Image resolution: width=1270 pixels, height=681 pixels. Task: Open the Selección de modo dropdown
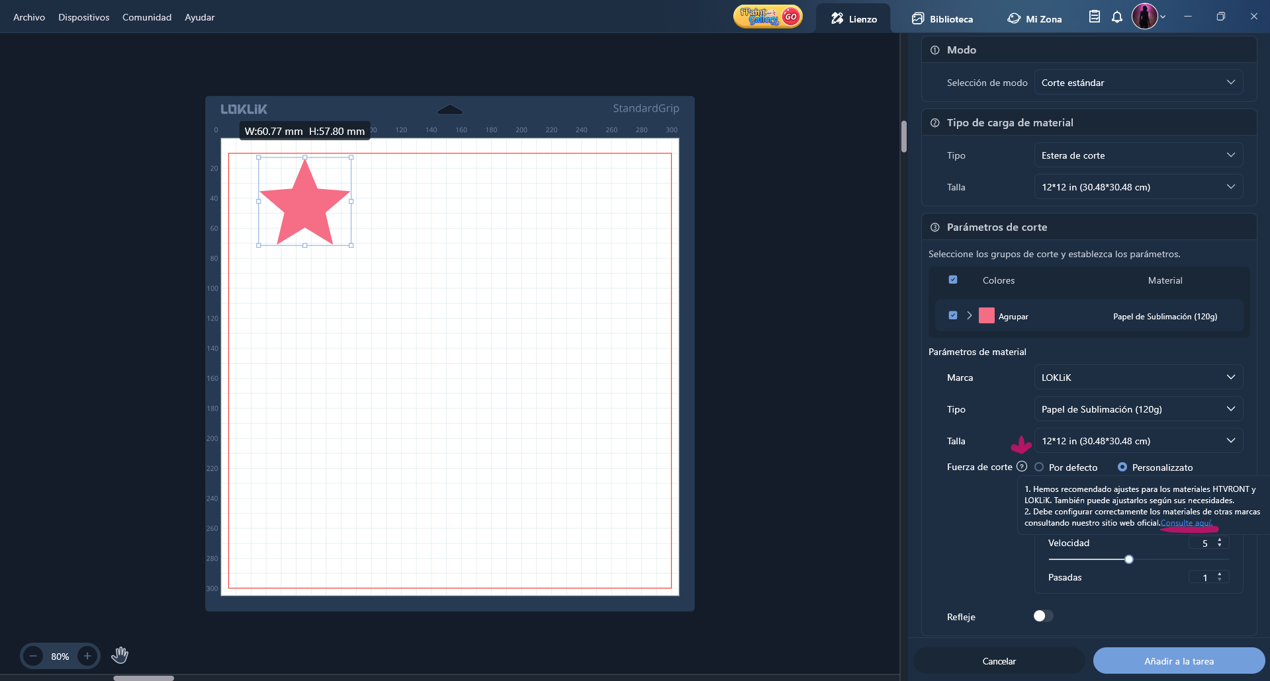coord(1138,83)
